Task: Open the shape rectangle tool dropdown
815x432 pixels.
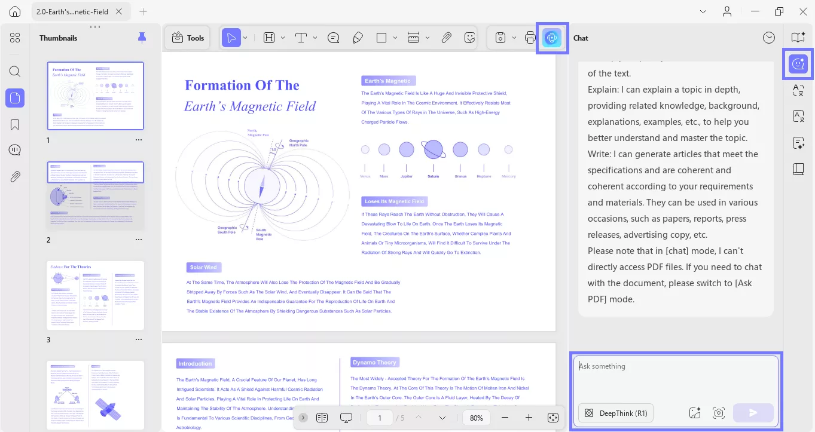Action: coord(395,38)
